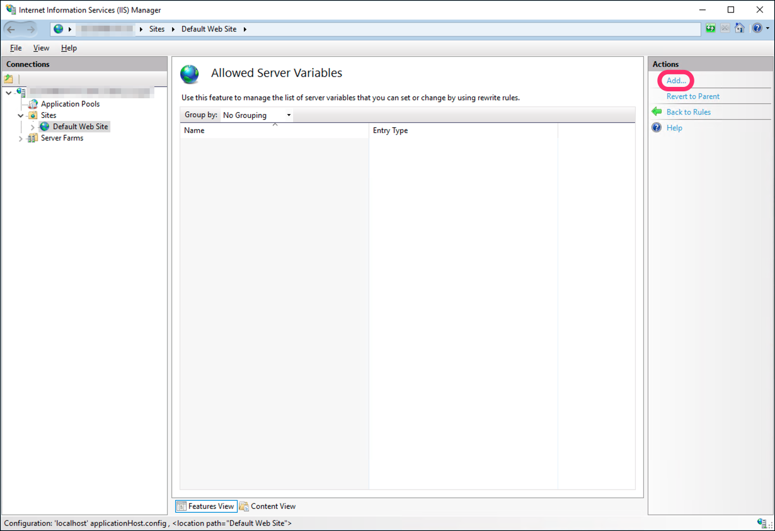Collapse the Sites tree node
This screenshot has width=775, height=531.
(21, 115)
